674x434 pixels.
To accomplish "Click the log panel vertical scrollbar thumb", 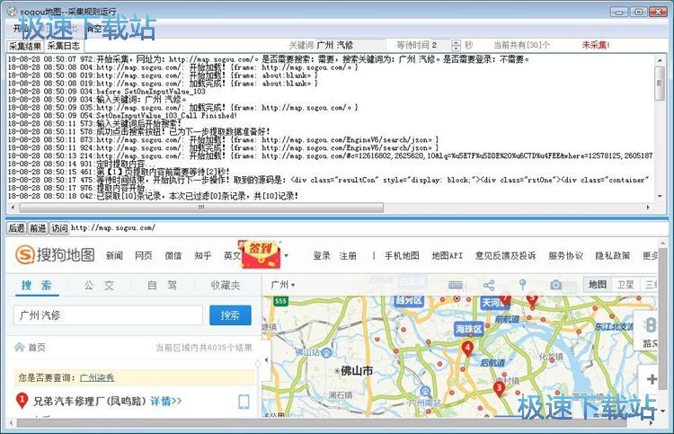I will click(x=660, y=84).
